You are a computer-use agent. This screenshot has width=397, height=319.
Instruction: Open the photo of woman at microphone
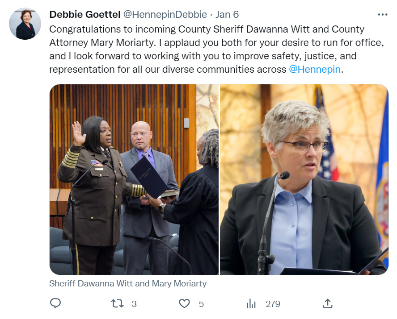tap(304, 179)
